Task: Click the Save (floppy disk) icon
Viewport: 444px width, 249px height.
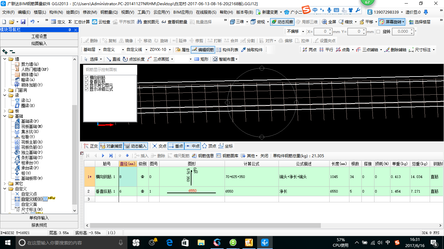Action: 23,22
